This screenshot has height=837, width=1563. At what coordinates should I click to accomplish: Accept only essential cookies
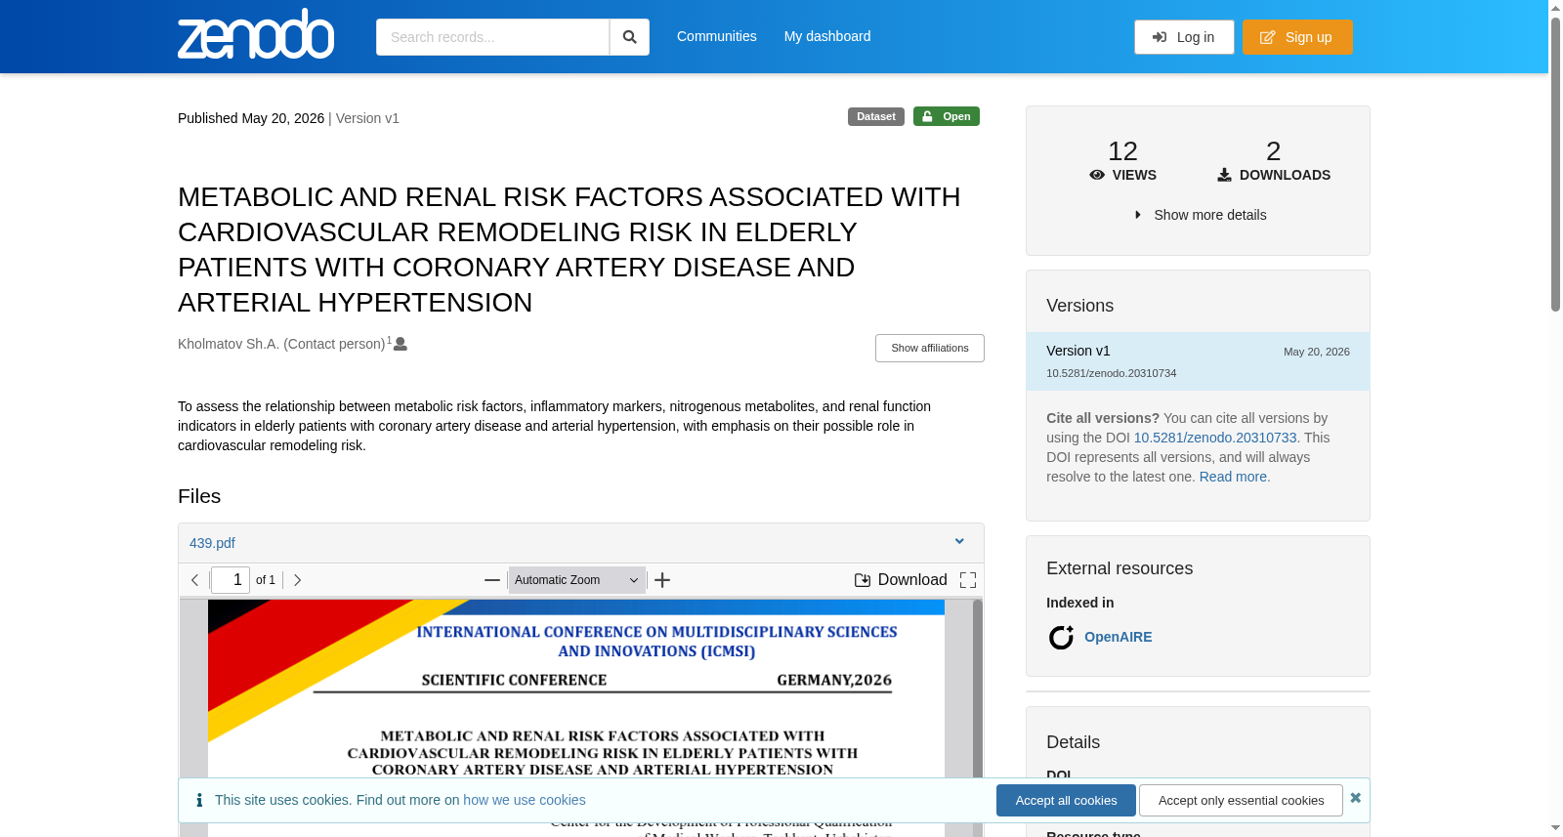(1241, 800)
